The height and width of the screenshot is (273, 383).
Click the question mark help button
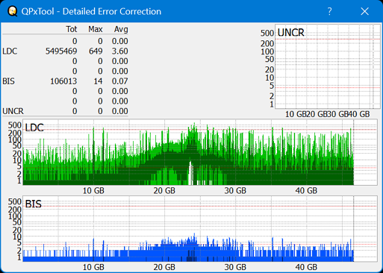click(x=330, y=11)
